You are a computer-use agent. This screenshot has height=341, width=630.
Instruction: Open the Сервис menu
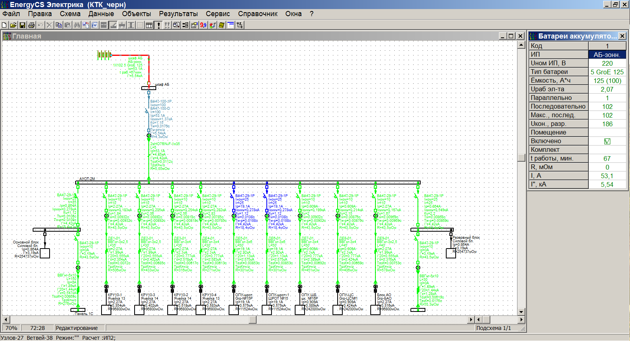pyautogui.click(x=218, y=14)
